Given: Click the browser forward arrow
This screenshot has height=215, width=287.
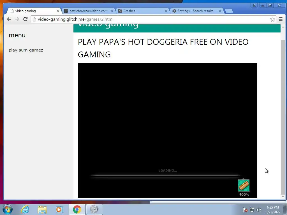Looking at the screenshot, I should (17, 19).
